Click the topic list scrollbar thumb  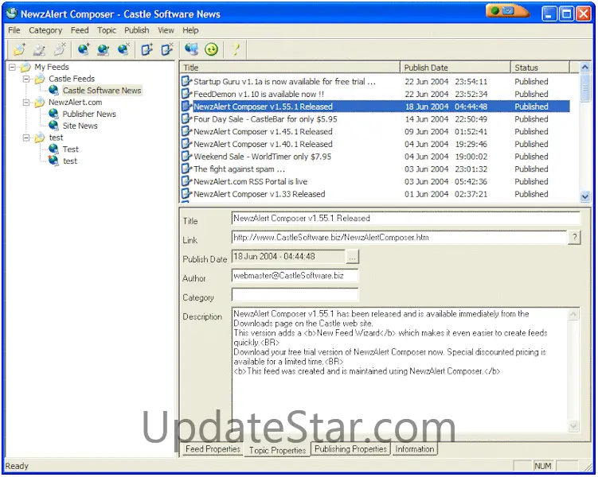tap(584, 88)
